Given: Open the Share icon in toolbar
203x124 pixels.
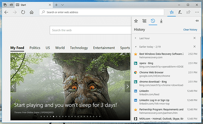Looking at the screenshot, I should click(x=188, y=12).
